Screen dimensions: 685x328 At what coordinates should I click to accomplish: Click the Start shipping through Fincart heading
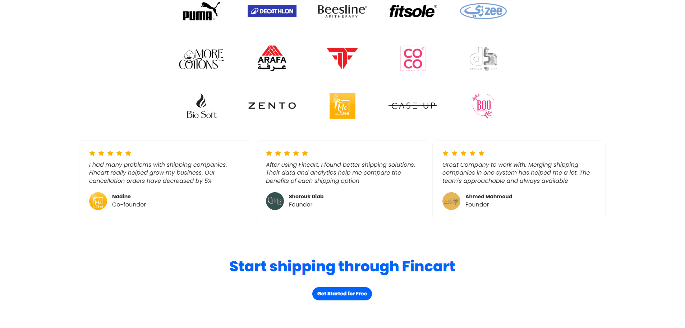[342, 266]
